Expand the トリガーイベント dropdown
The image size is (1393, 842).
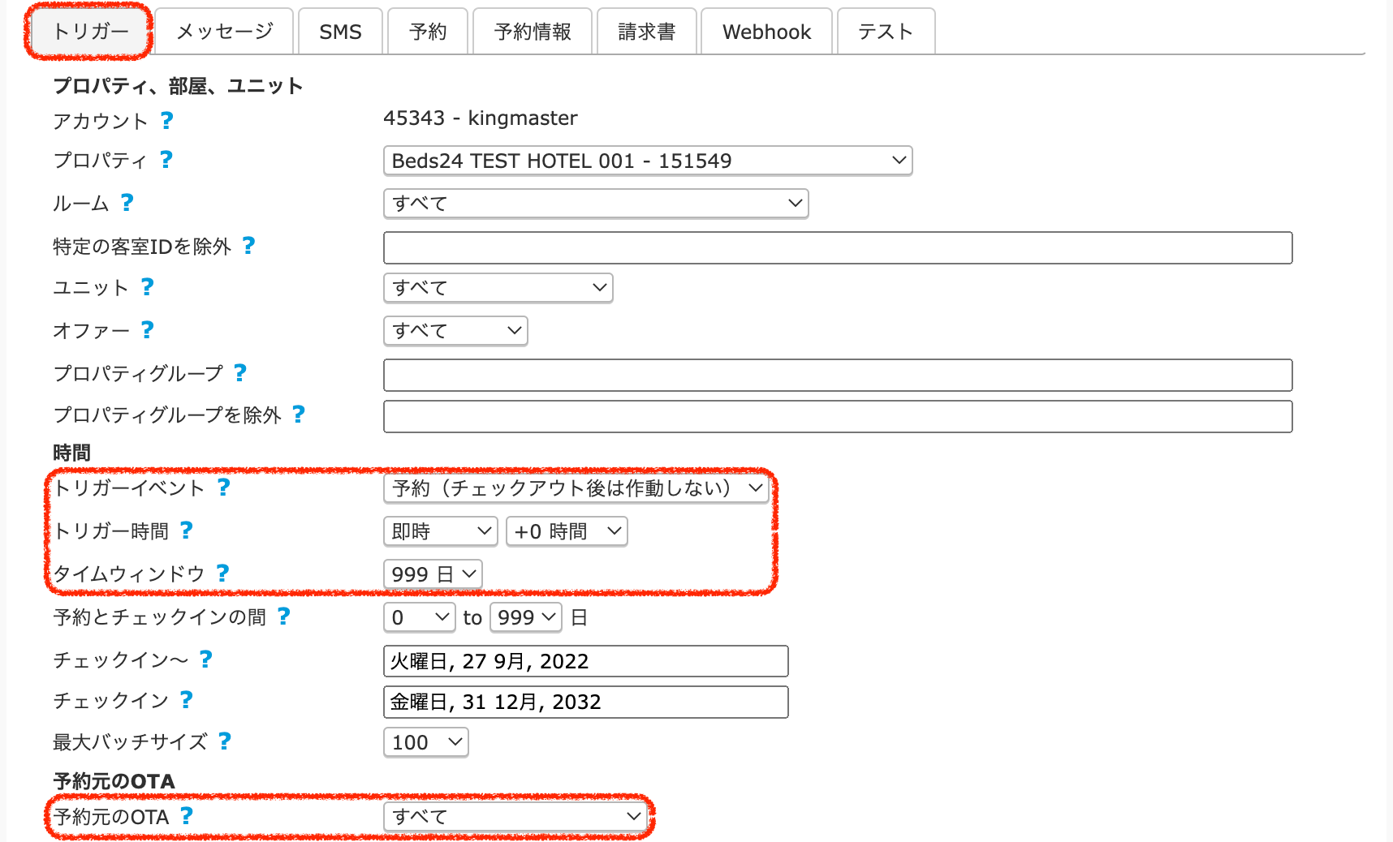[576, 488]
